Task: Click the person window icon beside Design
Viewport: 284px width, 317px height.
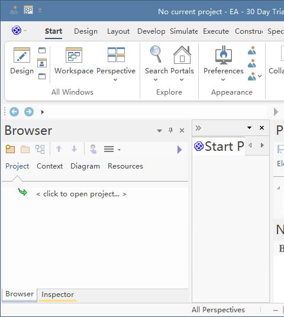Action: (42, 63)
